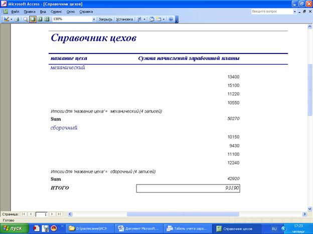Click the page number field
Image resolution: width=313 pixels, height=234 pixels.
coord(41,214)
